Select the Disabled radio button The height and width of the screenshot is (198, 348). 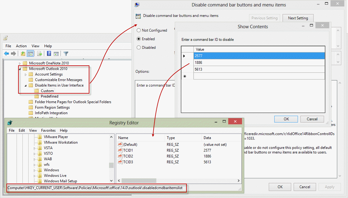(139, 48)
